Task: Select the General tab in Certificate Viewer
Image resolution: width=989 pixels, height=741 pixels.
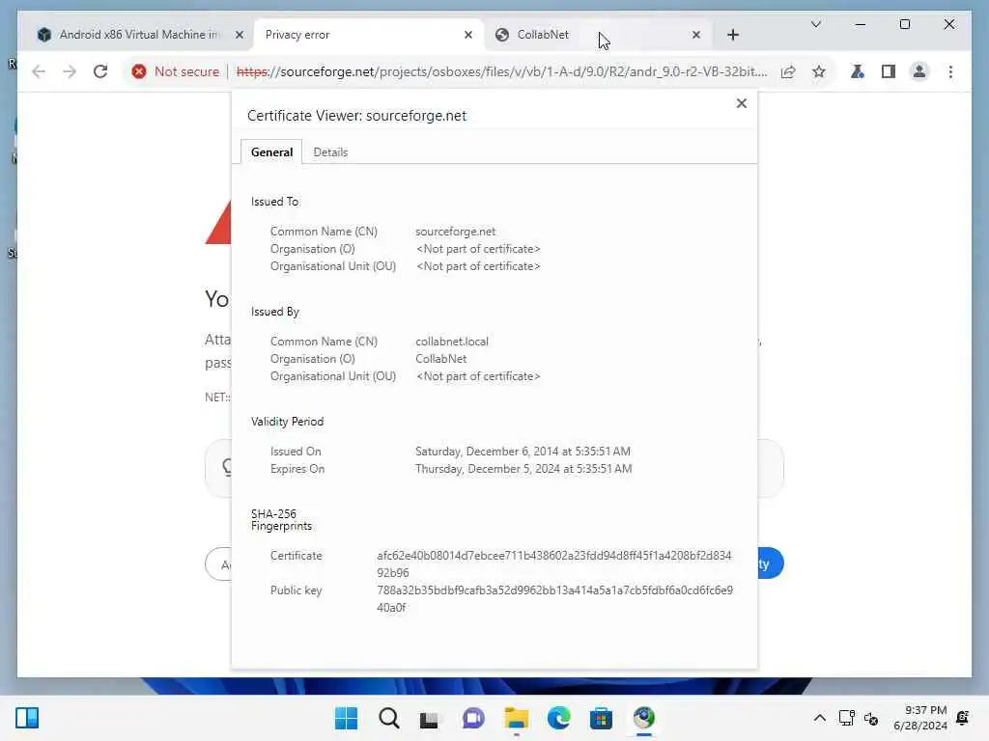Action: (x=271, y=151)
